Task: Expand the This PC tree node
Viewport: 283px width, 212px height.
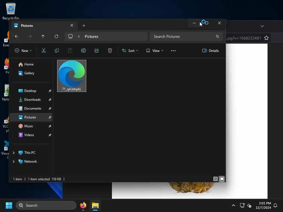Action: [14, 153]
